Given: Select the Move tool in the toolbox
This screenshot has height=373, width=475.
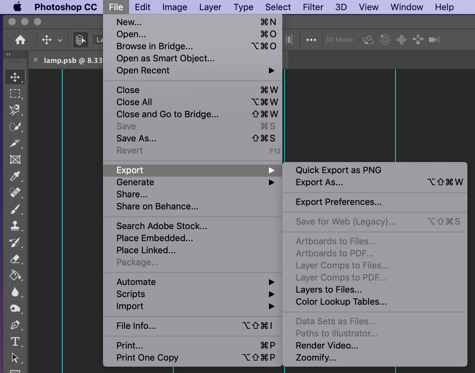Looking at the screenshot, I should [x=15, y=77].
